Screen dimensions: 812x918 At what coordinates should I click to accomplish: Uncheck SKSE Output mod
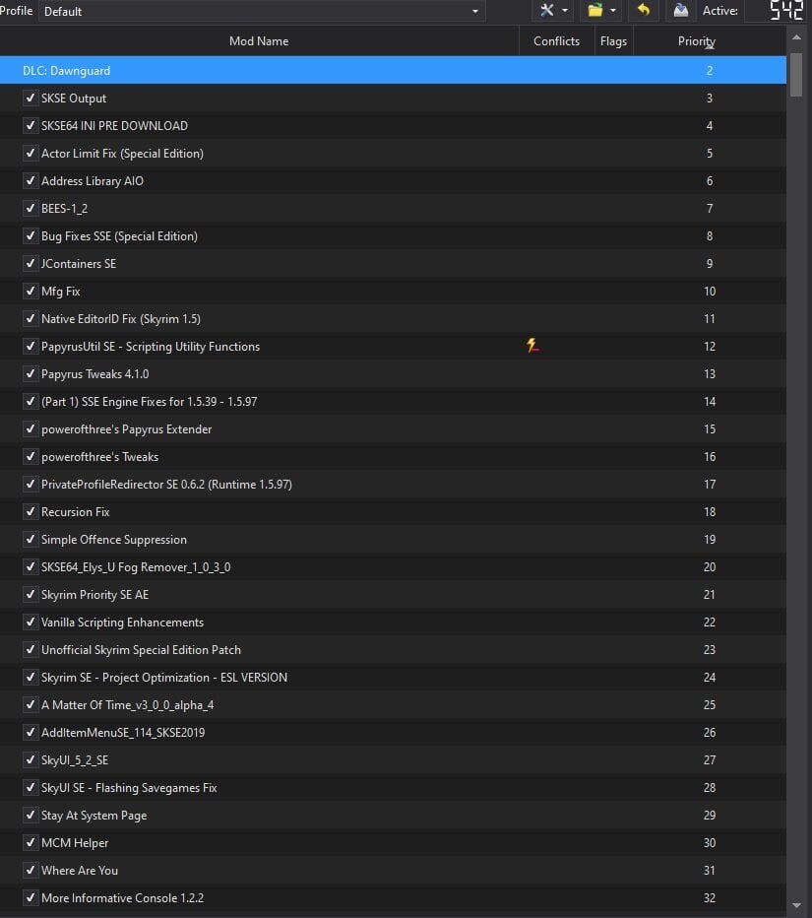31,98
